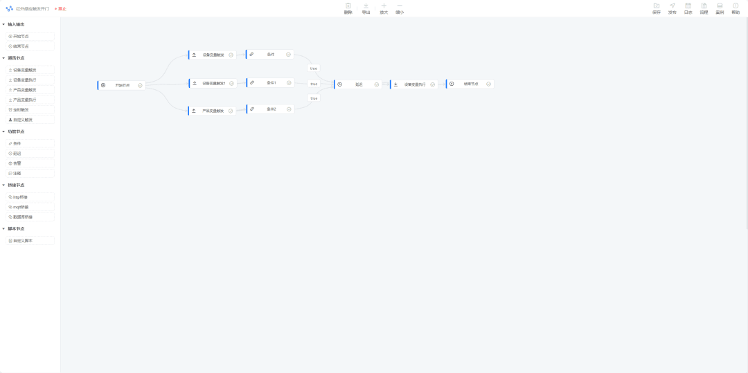Image resolution: width=748 pixels, height=373 pixels.
Task: Select the 条件2 node label on canvas
Action: coord(271,109)
